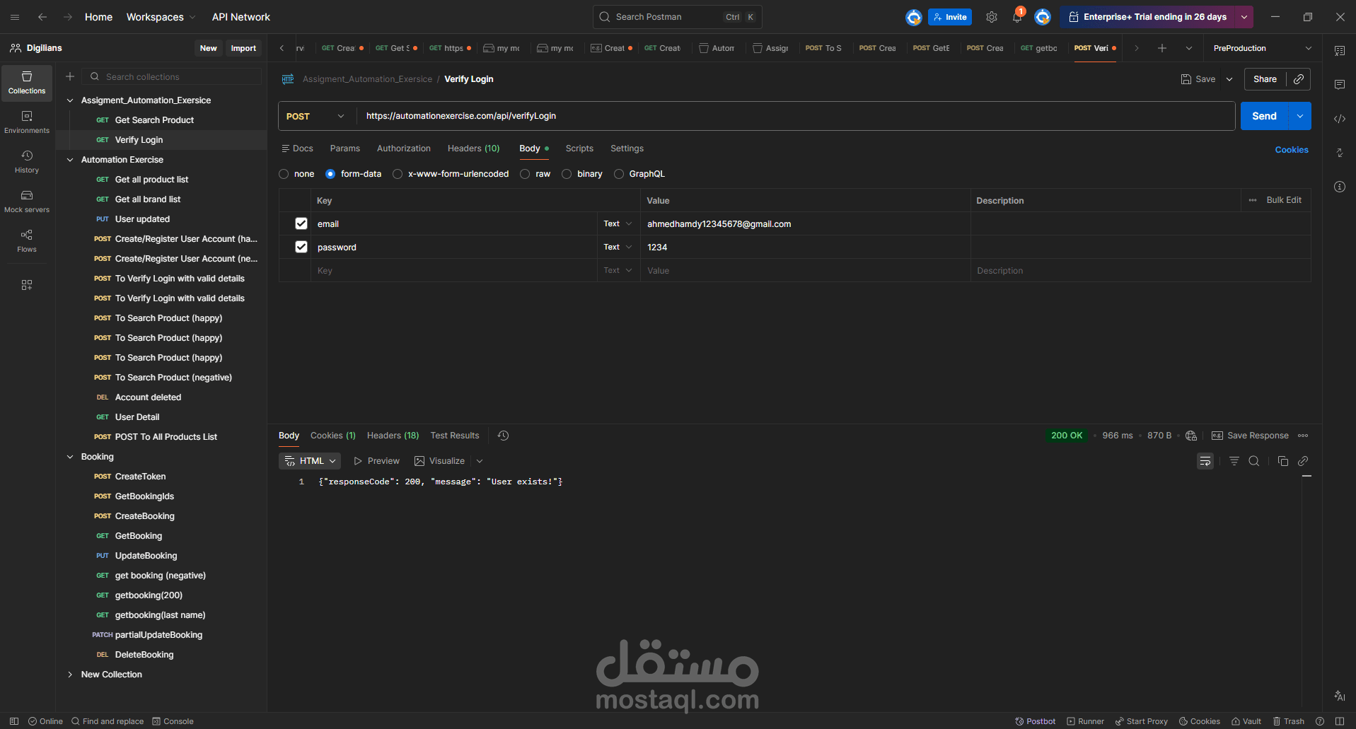1356x729 pixels.
Task: Select the none body type
Action: click(x=284, y=174)
